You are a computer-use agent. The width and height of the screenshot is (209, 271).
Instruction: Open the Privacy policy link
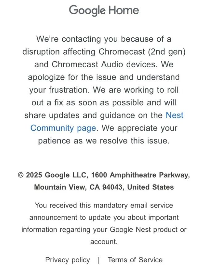coord(68,260)
